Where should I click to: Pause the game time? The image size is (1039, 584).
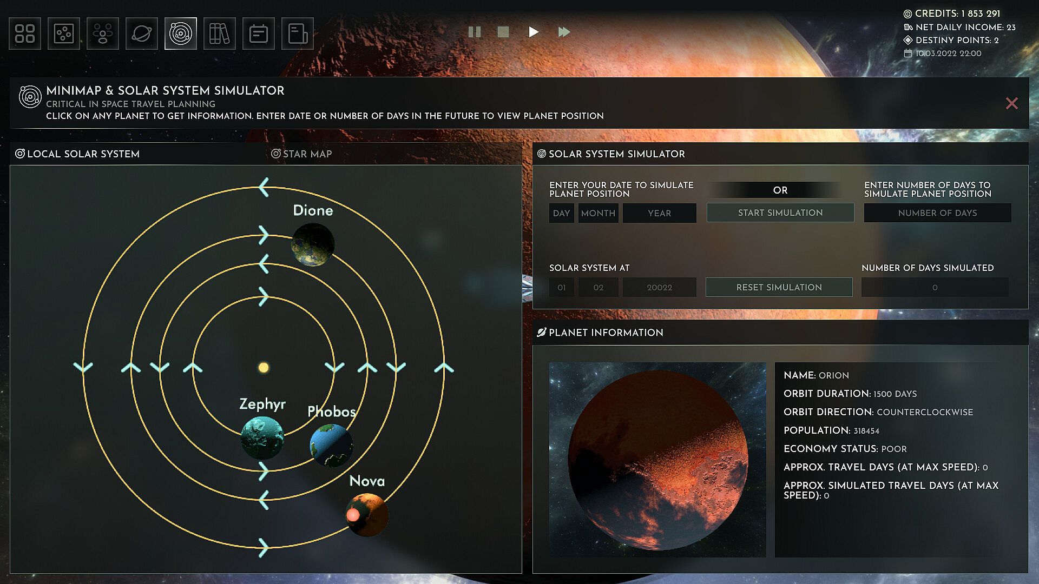click(475, 32)
